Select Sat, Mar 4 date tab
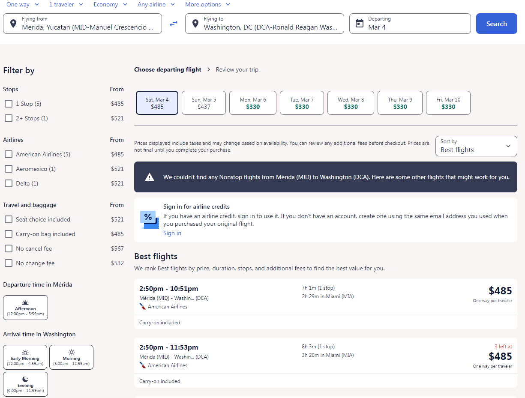The height and width of the screenshot is (398, 525). pyautogui.click(x=157, y=103)
